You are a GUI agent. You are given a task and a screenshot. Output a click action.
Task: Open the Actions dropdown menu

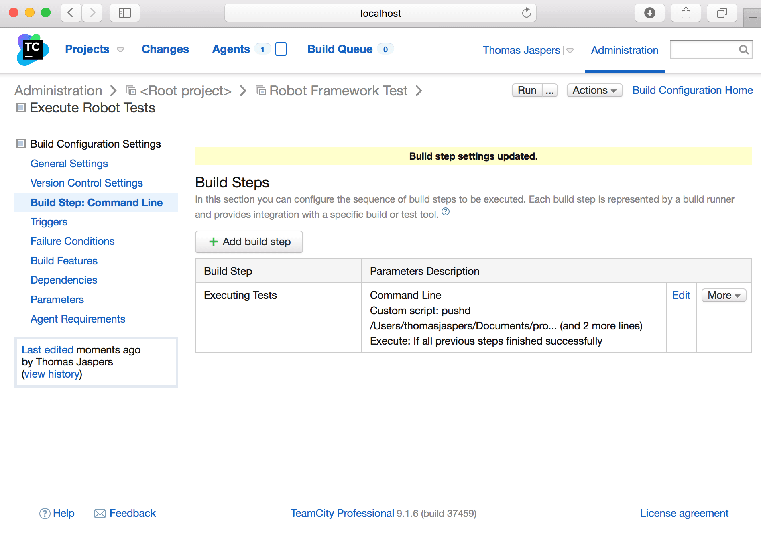point(594,90)
